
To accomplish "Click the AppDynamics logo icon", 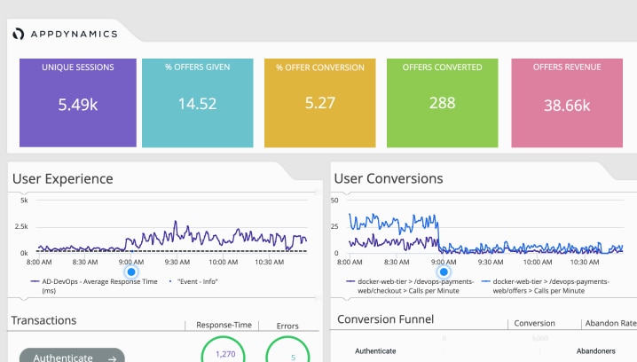I will pyautogui.click(x=19, y=34).
